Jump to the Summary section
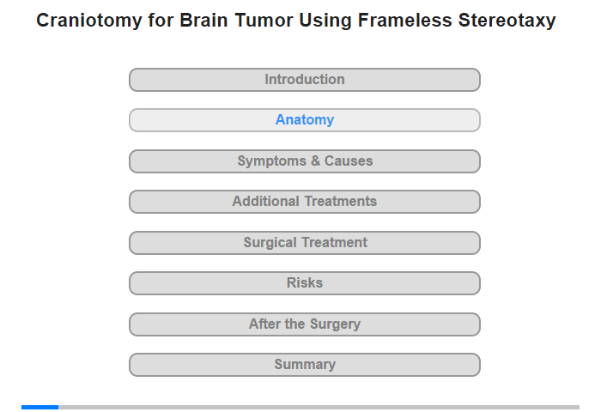Image resolution: width=601 pixels, height=412 pixels. tap(305, 365)
